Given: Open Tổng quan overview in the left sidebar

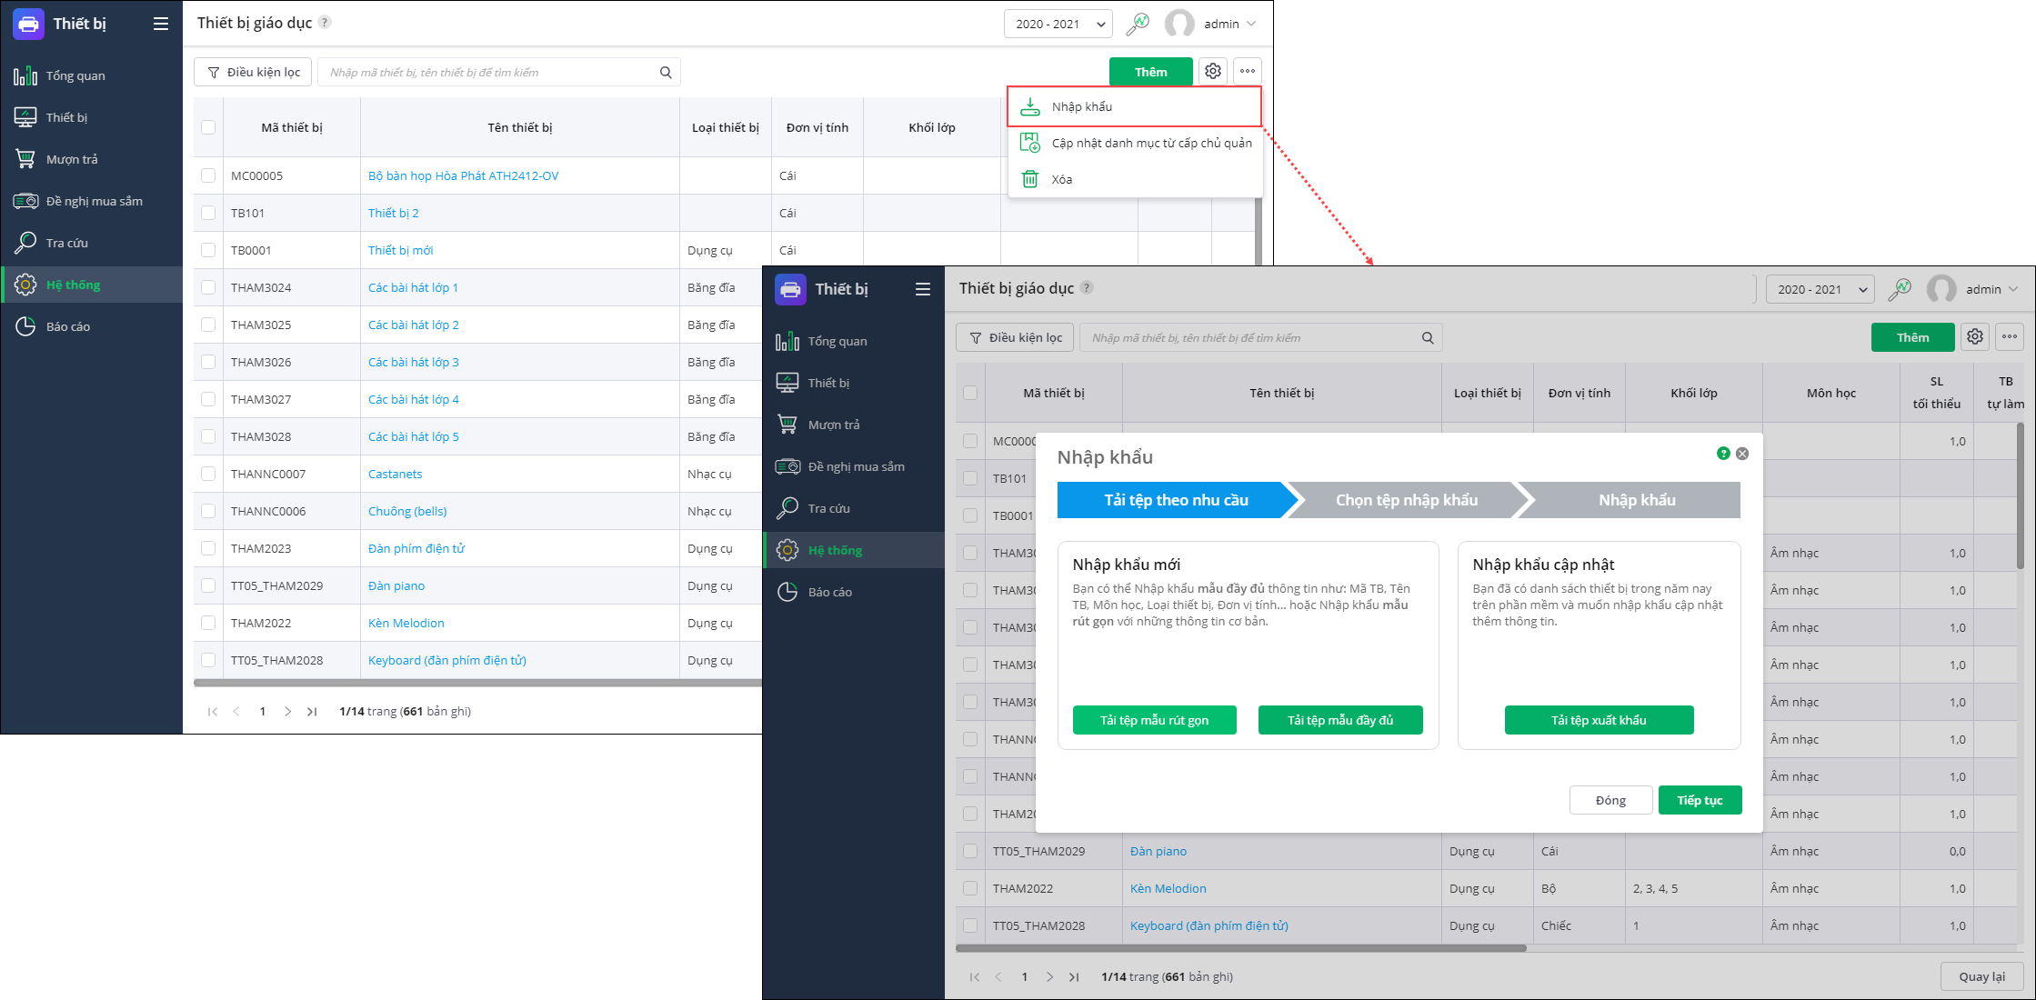Looking at the screenshot, I should click(x=75, y=75).
